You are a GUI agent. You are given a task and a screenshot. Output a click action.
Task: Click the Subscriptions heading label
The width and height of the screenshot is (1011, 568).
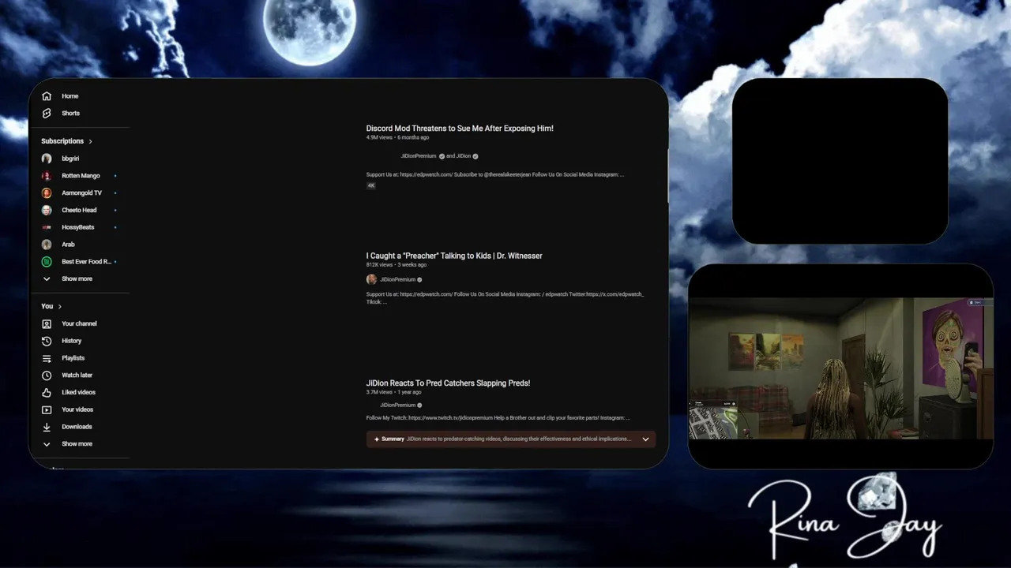(x=62, y=141)
